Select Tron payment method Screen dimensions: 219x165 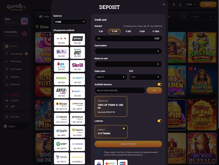(61, 158)
